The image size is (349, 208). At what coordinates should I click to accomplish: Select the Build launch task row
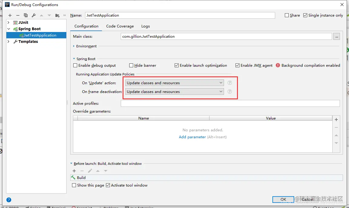[206, 178]
